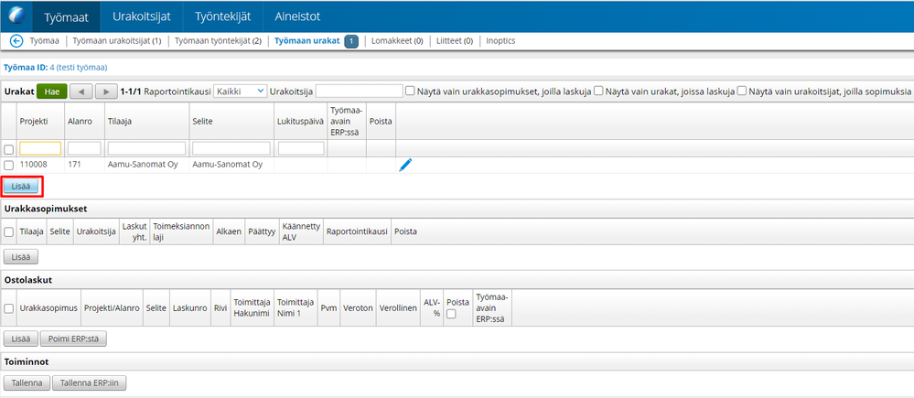Open the Työntekijät main tab
914x398 pixels.
coord(222,16)
